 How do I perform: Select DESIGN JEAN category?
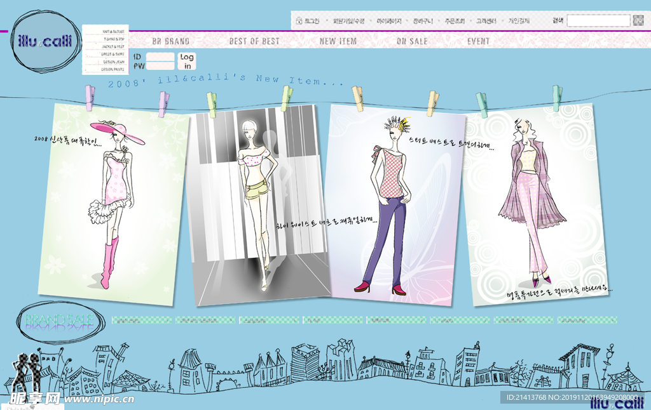coord(114,62)
